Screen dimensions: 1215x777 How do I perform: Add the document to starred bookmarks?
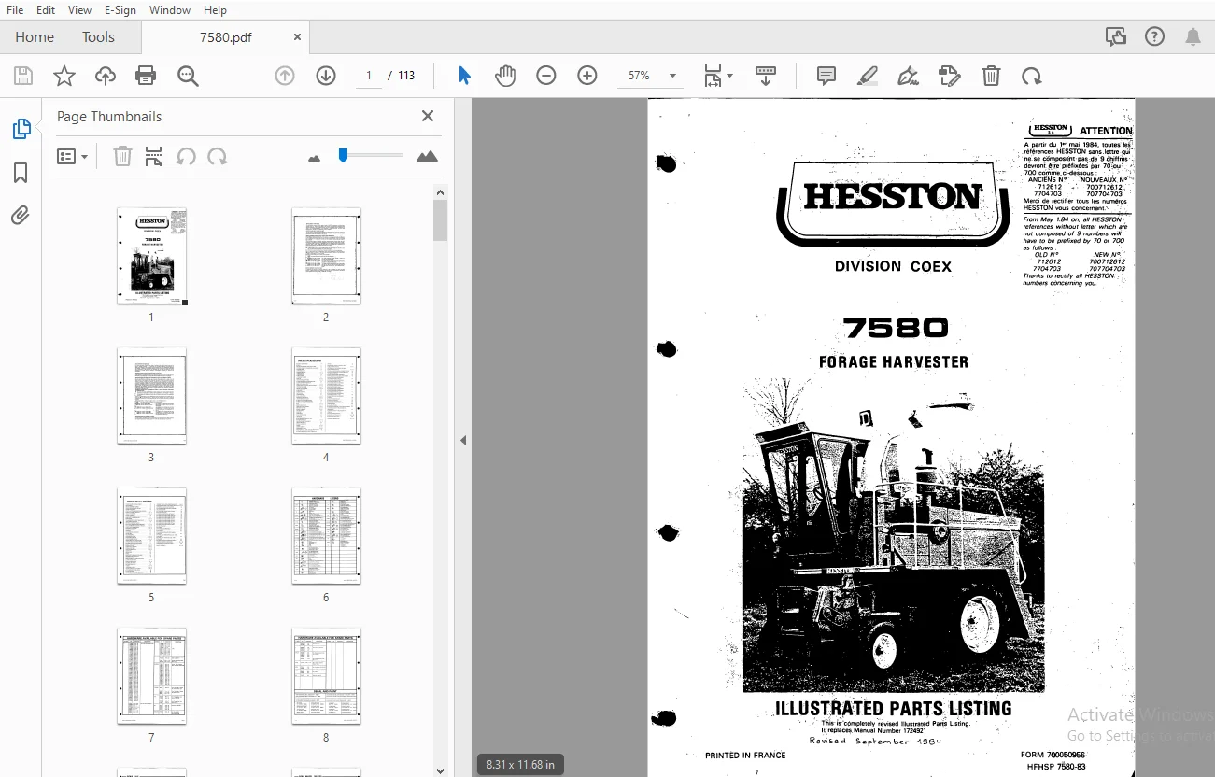click(64, 76)
